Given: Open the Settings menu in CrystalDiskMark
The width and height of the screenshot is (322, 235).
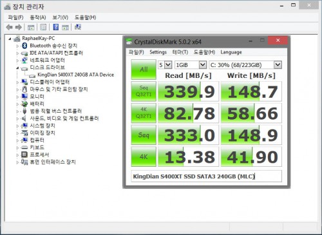Looking at the screenshot, I should click(x=158, y=52).
